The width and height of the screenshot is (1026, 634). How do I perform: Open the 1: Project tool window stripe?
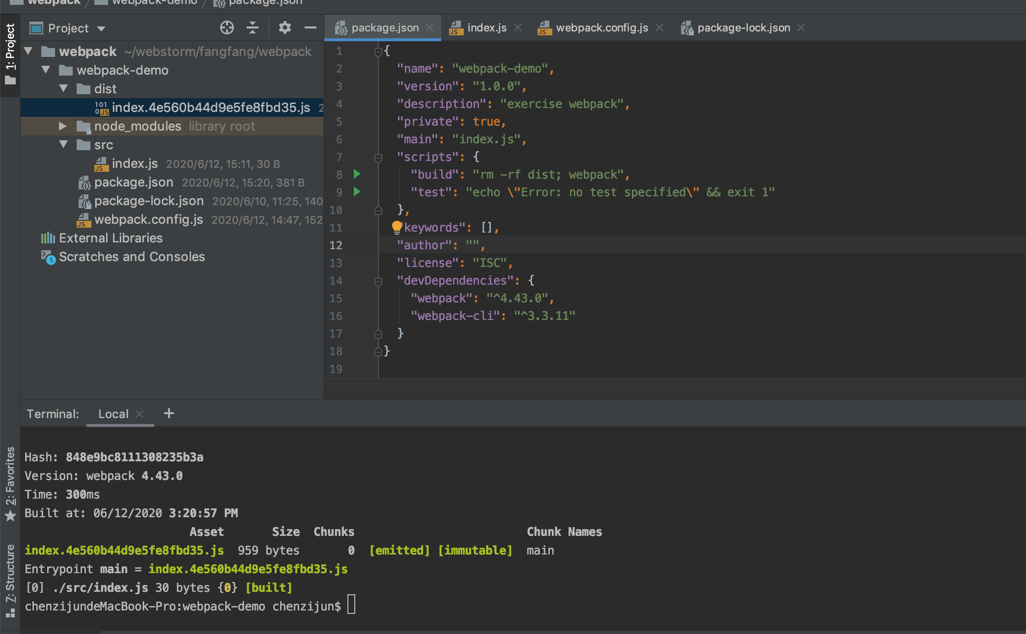(x=10, y=54)
